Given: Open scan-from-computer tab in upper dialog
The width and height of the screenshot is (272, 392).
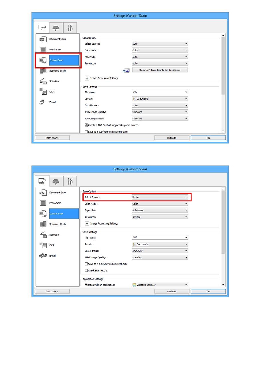Looking at the screenshot, I should point(42,28).
